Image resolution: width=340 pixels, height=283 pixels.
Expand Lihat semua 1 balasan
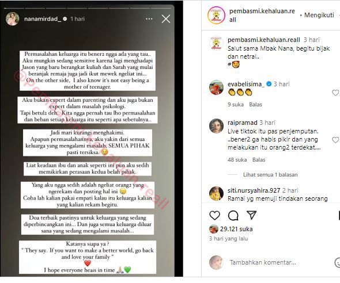(270, 175)
